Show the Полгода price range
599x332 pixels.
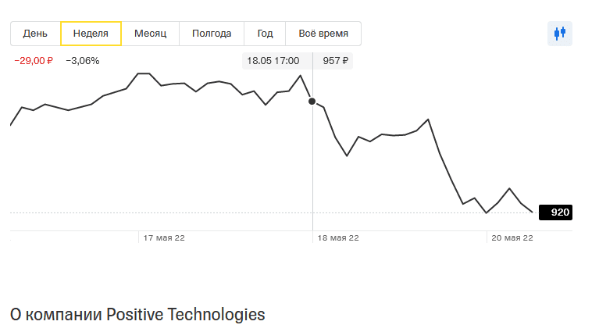tap(212, 34)
